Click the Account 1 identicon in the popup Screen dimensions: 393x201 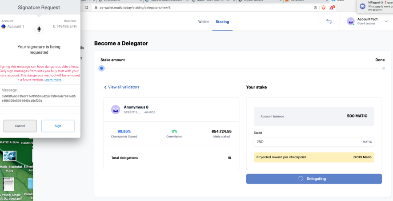(3, 26)
